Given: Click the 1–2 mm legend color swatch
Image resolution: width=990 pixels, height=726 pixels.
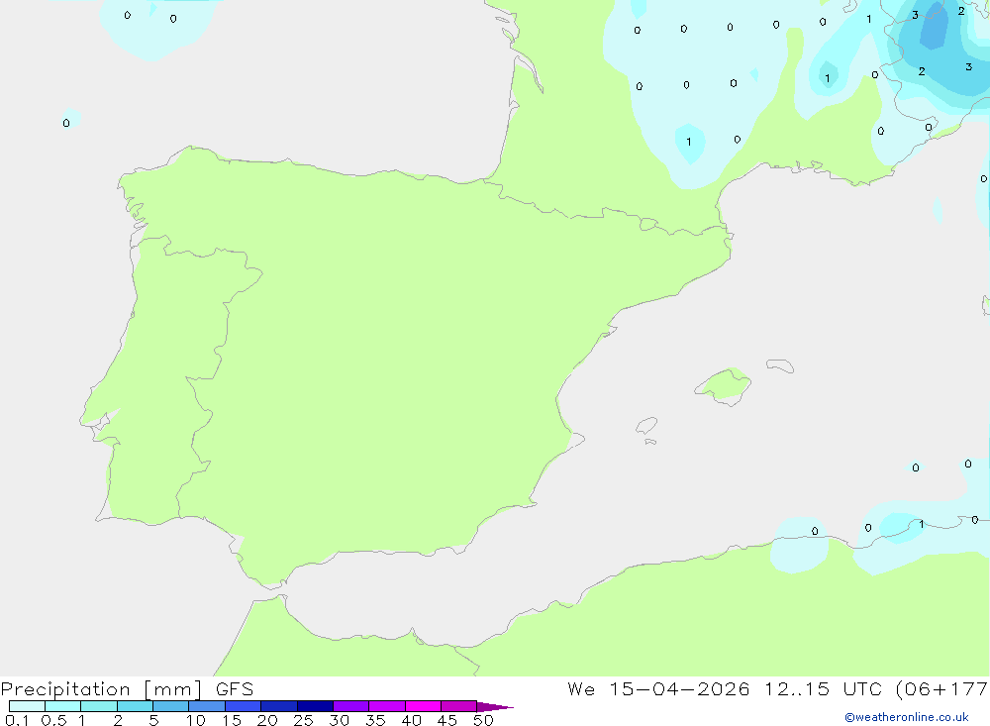Looking at the screenshot, I should click(99, 706).
